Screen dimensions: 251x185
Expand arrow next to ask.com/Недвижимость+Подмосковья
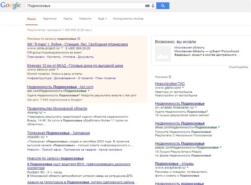(89, 91)
